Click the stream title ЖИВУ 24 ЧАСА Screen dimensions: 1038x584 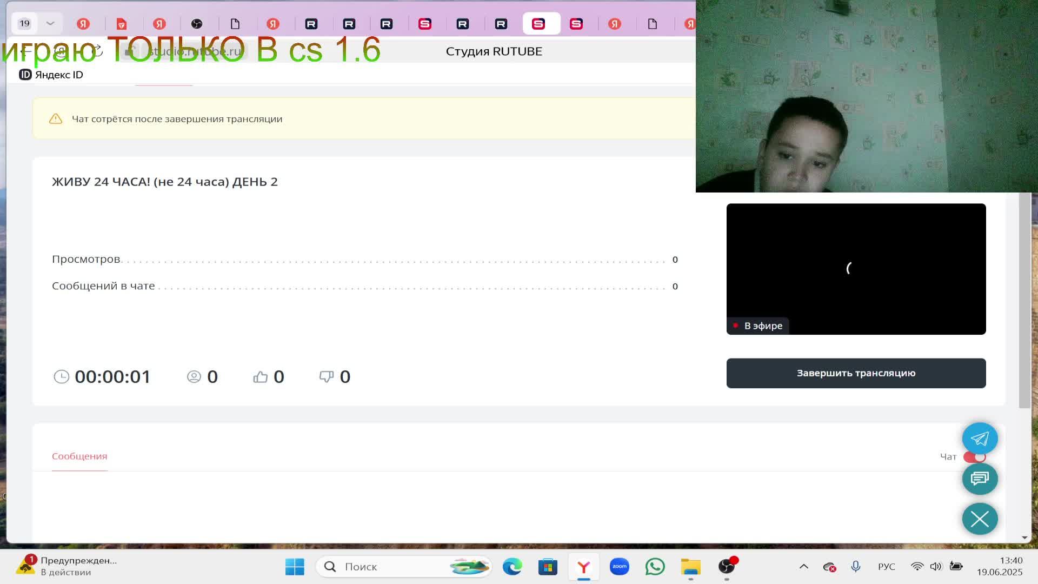coord(165,182)
